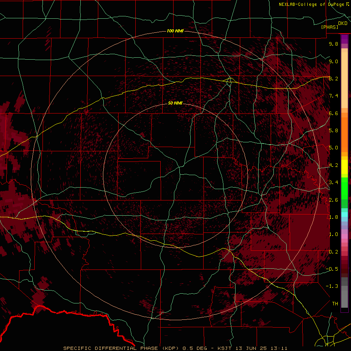The image size is (351, 351).
Task: Click the -1.3 value on the color scale
Action: pyautogui.click(x=332, y=286)
